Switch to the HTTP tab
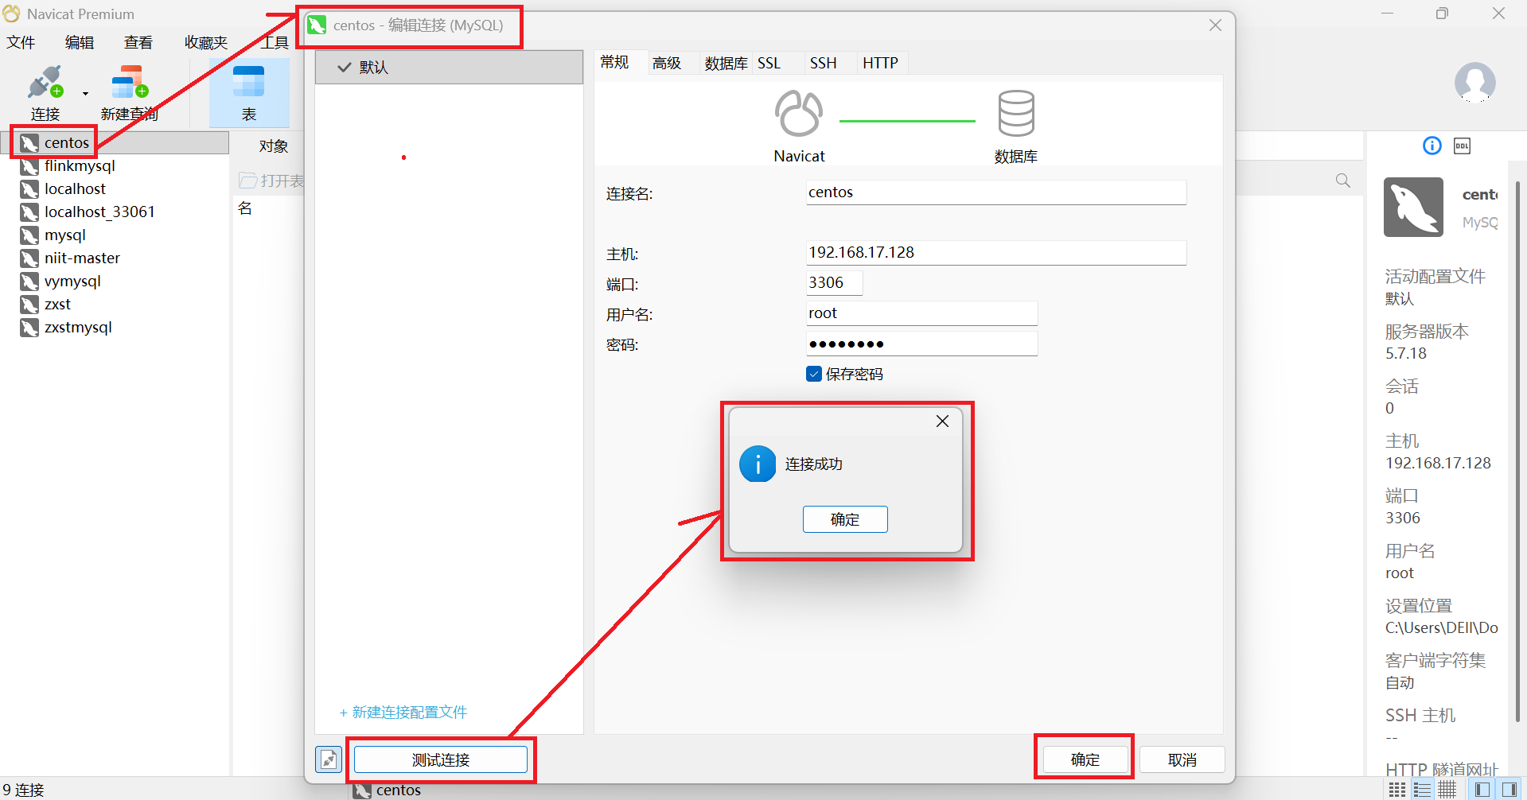The height and width of the screenshot is (800, 1527). (880, 63)
